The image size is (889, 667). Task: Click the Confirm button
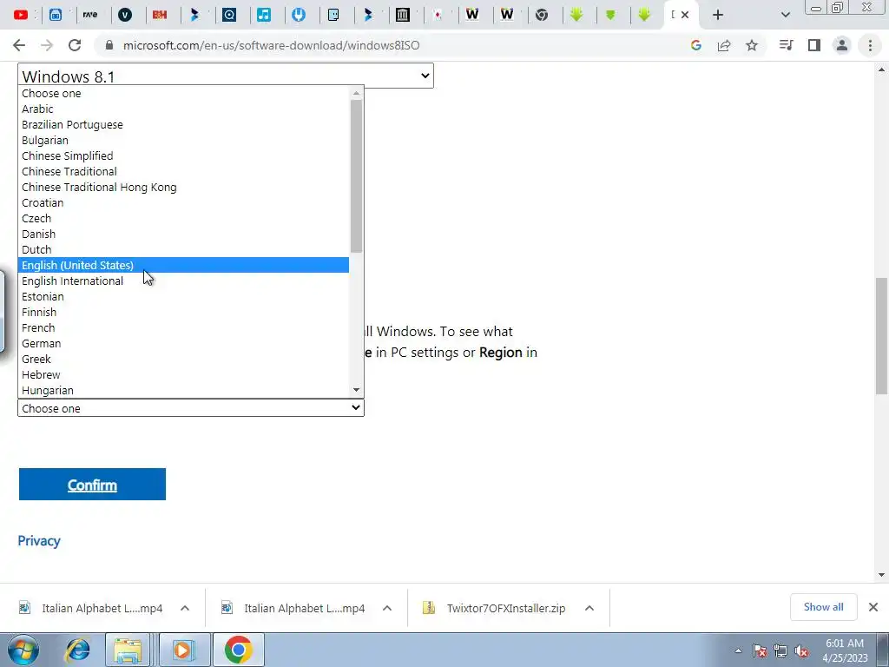coord(92,485)
